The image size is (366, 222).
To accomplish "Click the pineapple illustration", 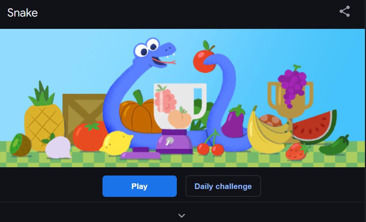I will (x=44, y=117).
